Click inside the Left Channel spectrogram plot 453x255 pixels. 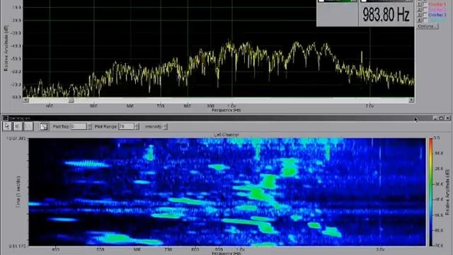pos(227,192)
